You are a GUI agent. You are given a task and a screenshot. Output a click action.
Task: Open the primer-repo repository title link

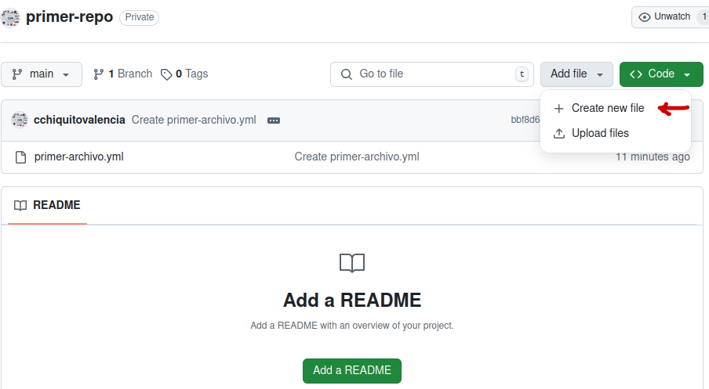[69, 16]
